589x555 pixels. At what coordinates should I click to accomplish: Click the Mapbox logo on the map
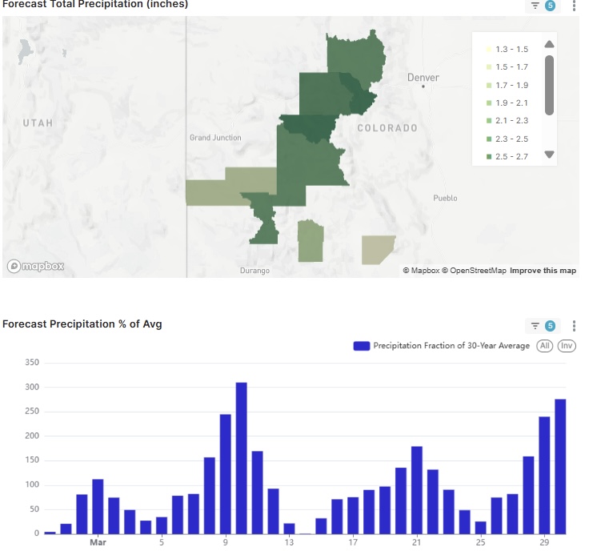(x=36, y=266)
